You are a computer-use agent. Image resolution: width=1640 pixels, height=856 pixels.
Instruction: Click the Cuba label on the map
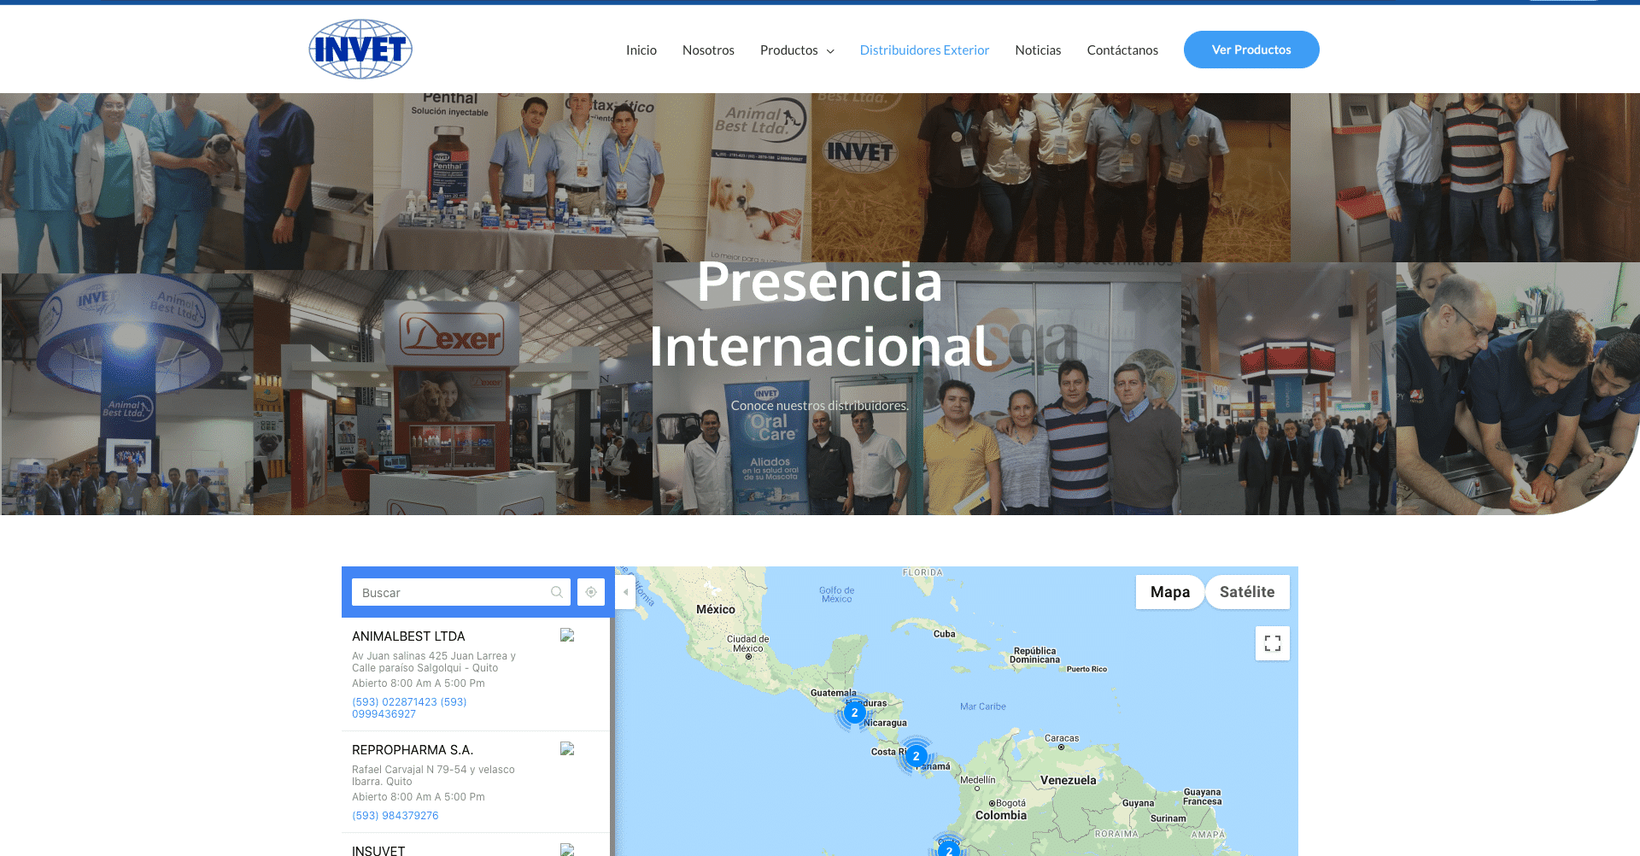(x=944, y=634)
